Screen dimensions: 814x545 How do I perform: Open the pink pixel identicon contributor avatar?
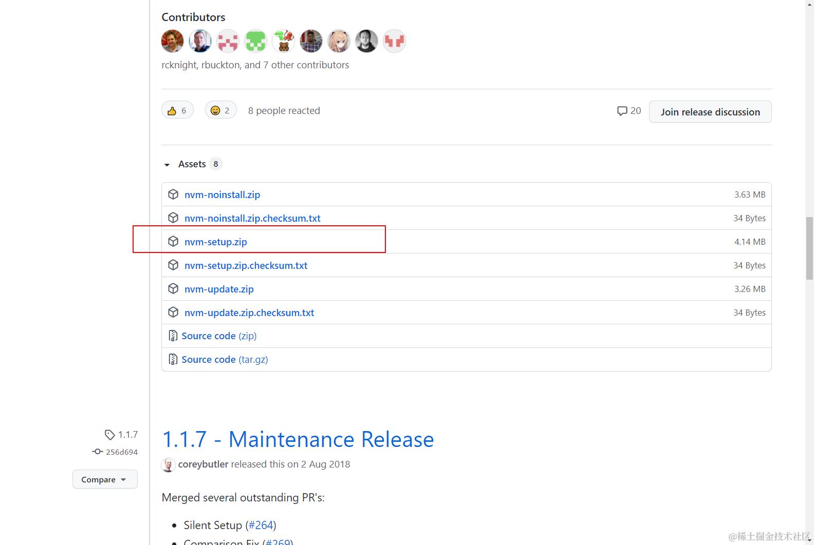click(228, 41)
